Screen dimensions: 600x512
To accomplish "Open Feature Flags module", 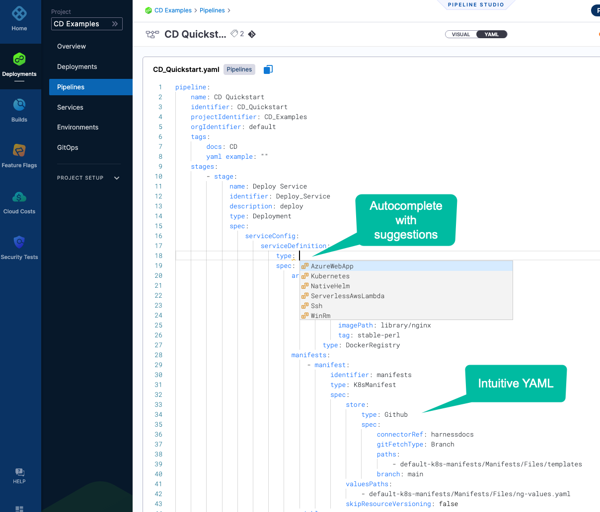I will click(19, 151).
